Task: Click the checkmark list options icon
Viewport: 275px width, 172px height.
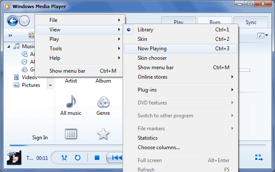Action: click(261, 35)
